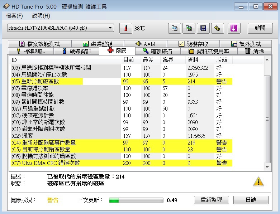280x214 pixels.
Task: Select row (08) 尋道時間性能
Action: pos(122,95)
